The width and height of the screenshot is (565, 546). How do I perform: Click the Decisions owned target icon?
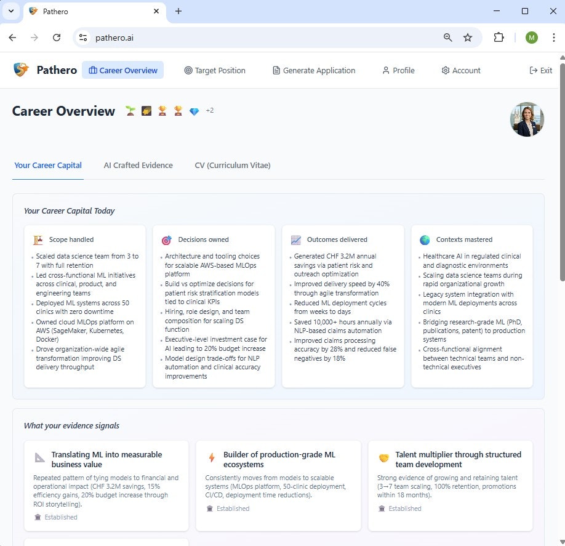point(166,239)
